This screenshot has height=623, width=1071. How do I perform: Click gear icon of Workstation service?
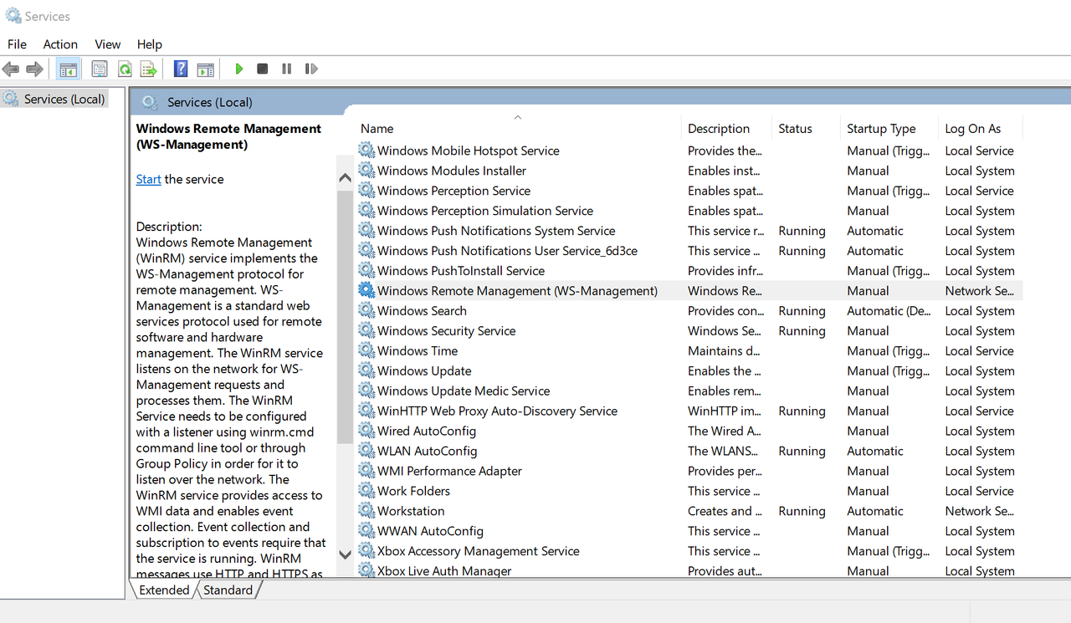pyautogui.click(x=366, y=511)
